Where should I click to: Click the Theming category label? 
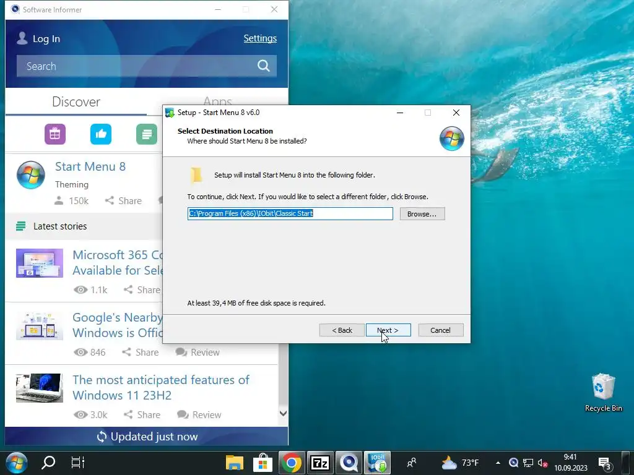72,184
